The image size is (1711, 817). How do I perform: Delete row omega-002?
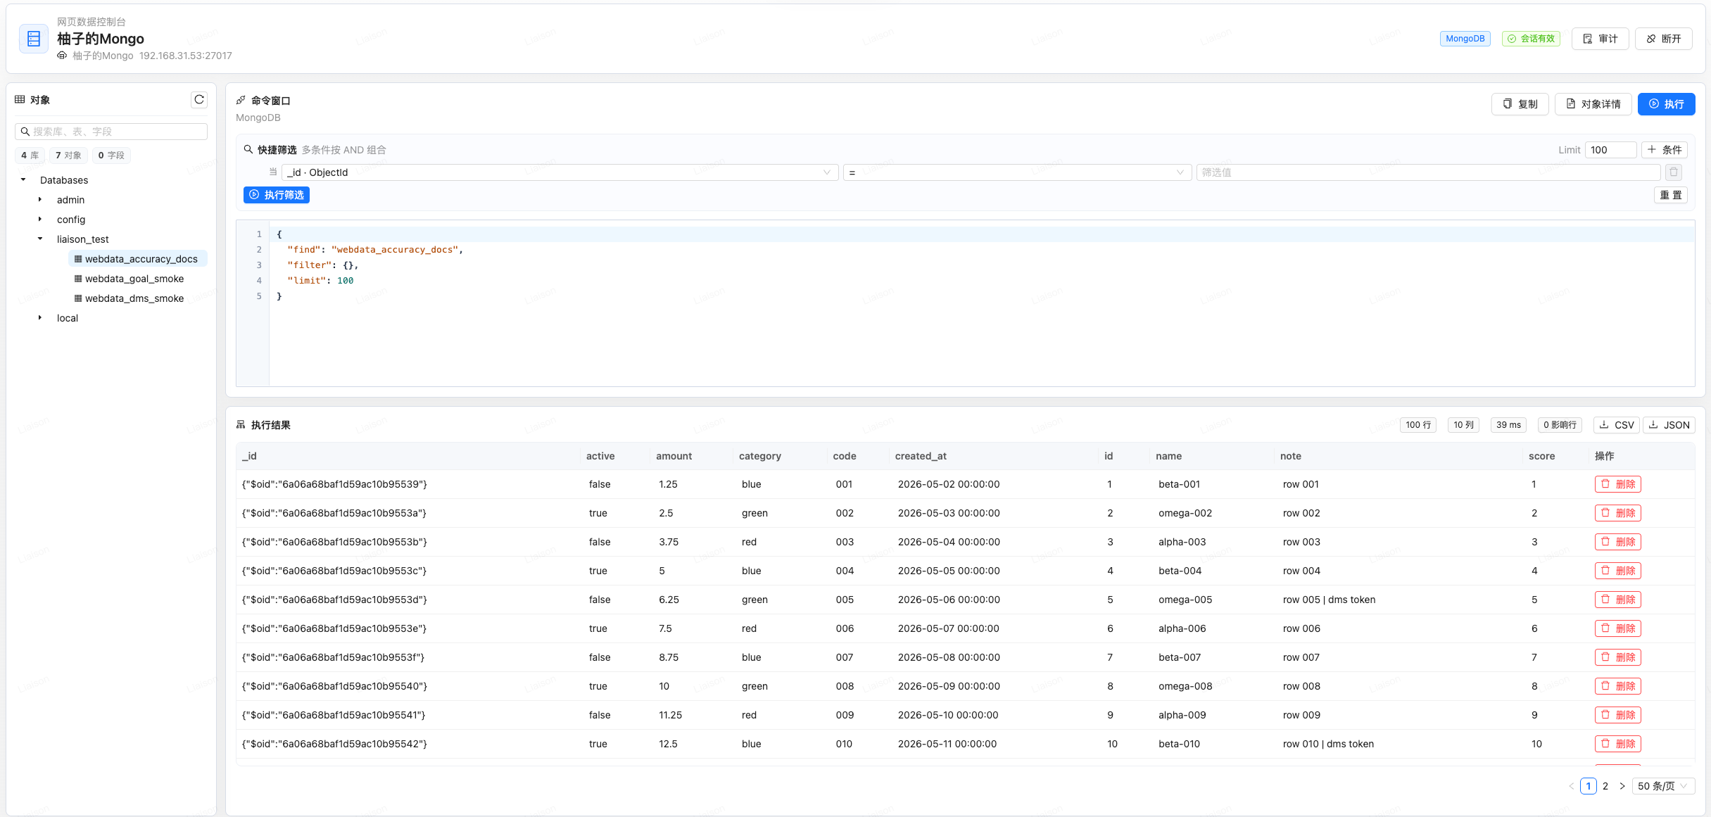click(1617, 513)
